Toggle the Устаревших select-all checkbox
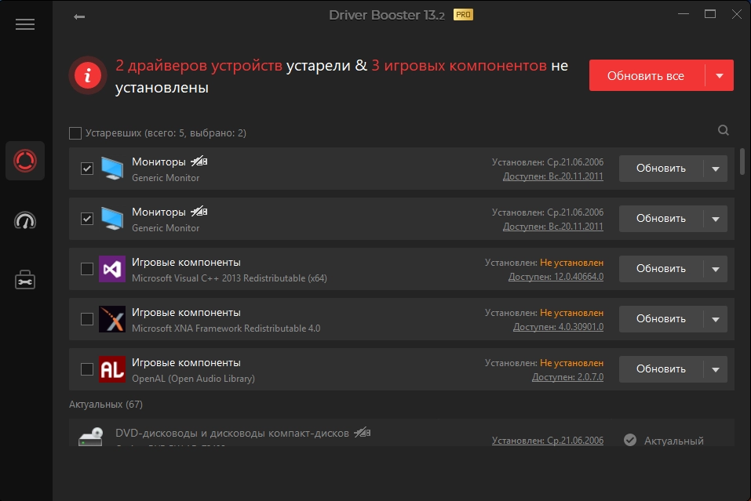 (x=75, y=133)
